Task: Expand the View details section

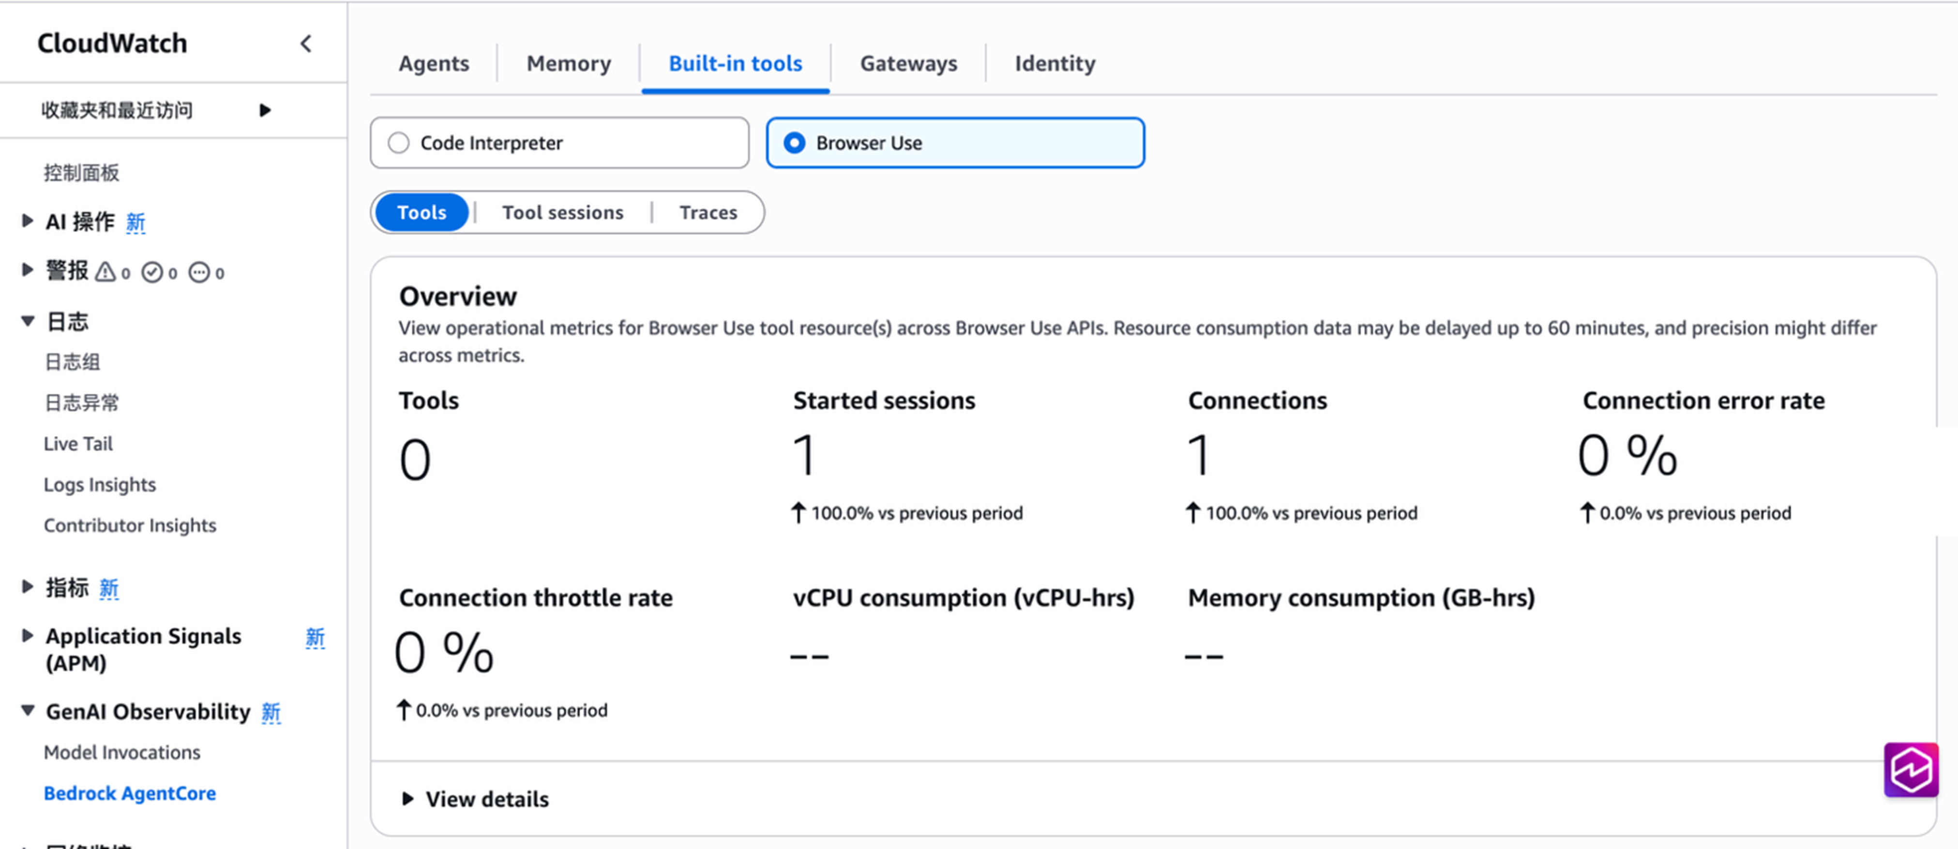Action: point(408,799)
